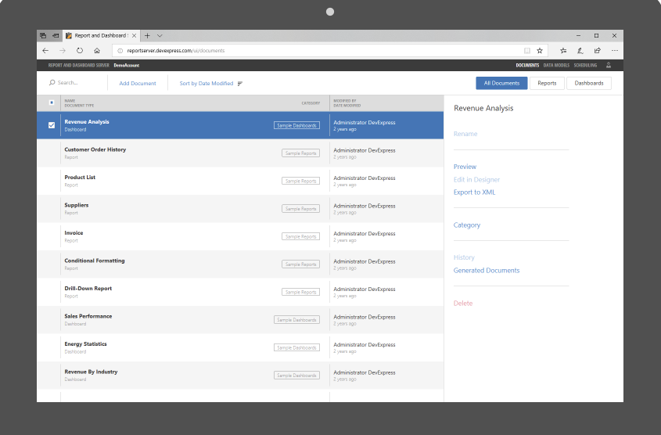Show tab previews chevron
This screenshot has width=661, height=435.
[x=160, y=36]
